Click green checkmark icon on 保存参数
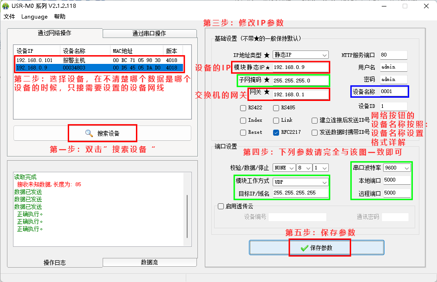Viewport: 437px width, 282px height. [304, 248]
